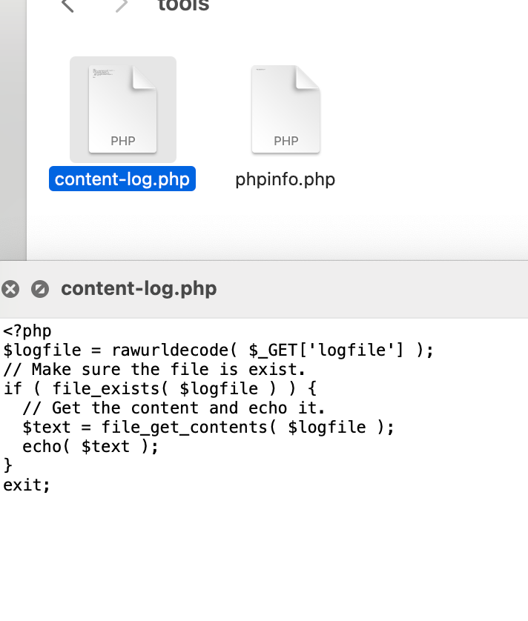Screen dimensions: 528x621
Task: Click the file_get_contents assignment line
Action: (x=208, y=428)
